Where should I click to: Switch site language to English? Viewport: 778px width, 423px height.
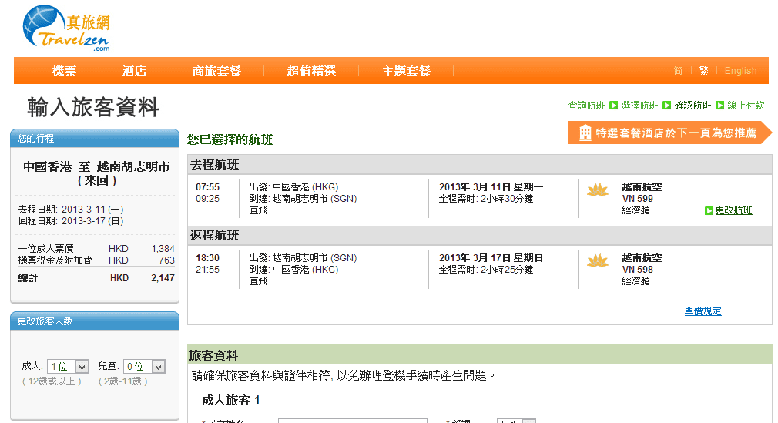pyautogui.click(x=740, y=71)
